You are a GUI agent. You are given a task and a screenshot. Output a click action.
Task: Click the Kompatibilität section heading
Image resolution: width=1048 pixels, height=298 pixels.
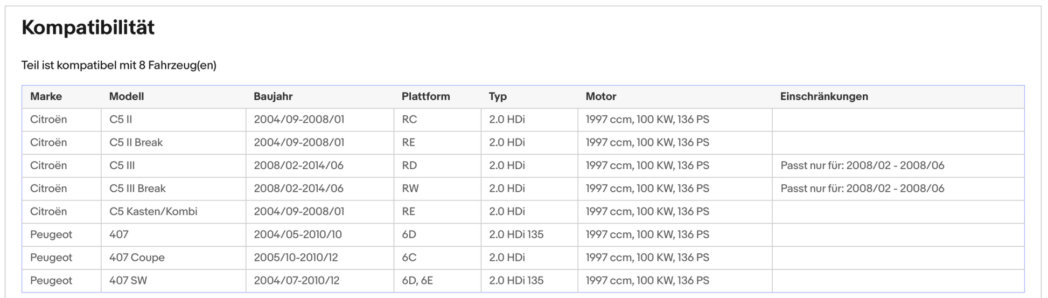click(88, 27)
